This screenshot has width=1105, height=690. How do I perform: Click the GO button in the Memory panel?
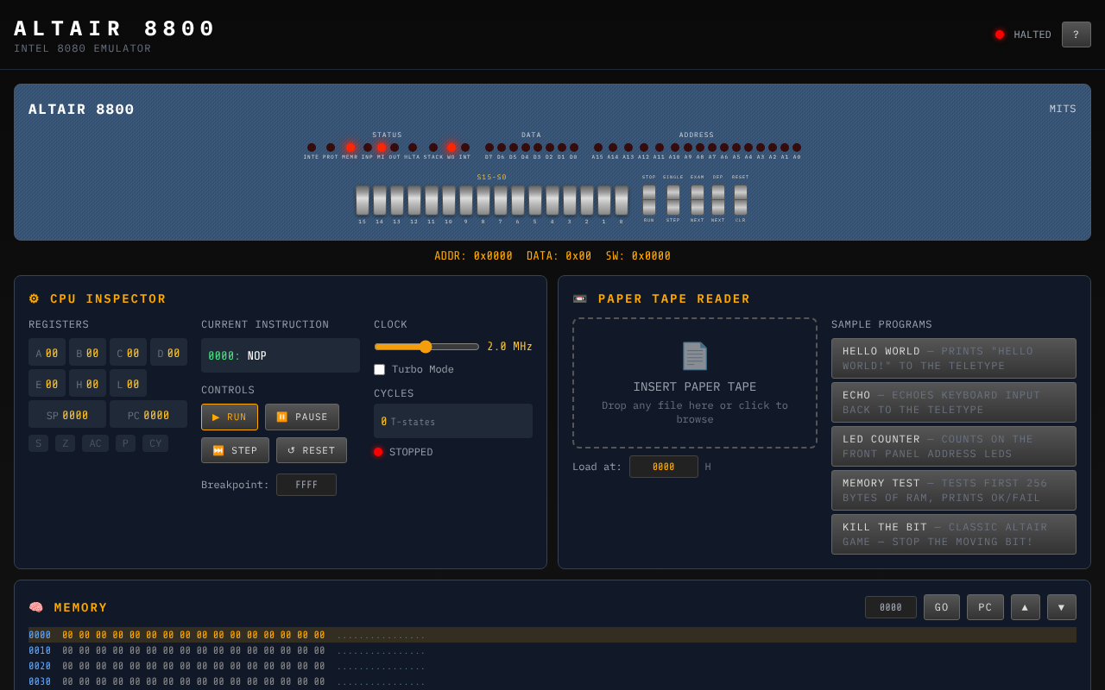point(941,607)
